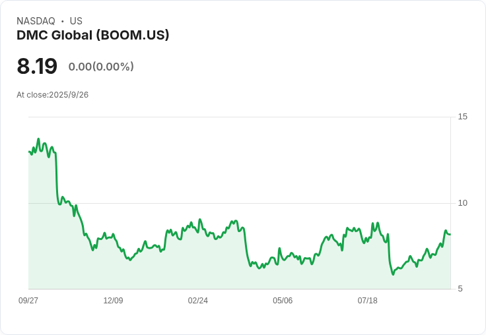Click the 0.00(0.00%) price change
The width and height of the screenshot is (486, 335).
(101, 67)
